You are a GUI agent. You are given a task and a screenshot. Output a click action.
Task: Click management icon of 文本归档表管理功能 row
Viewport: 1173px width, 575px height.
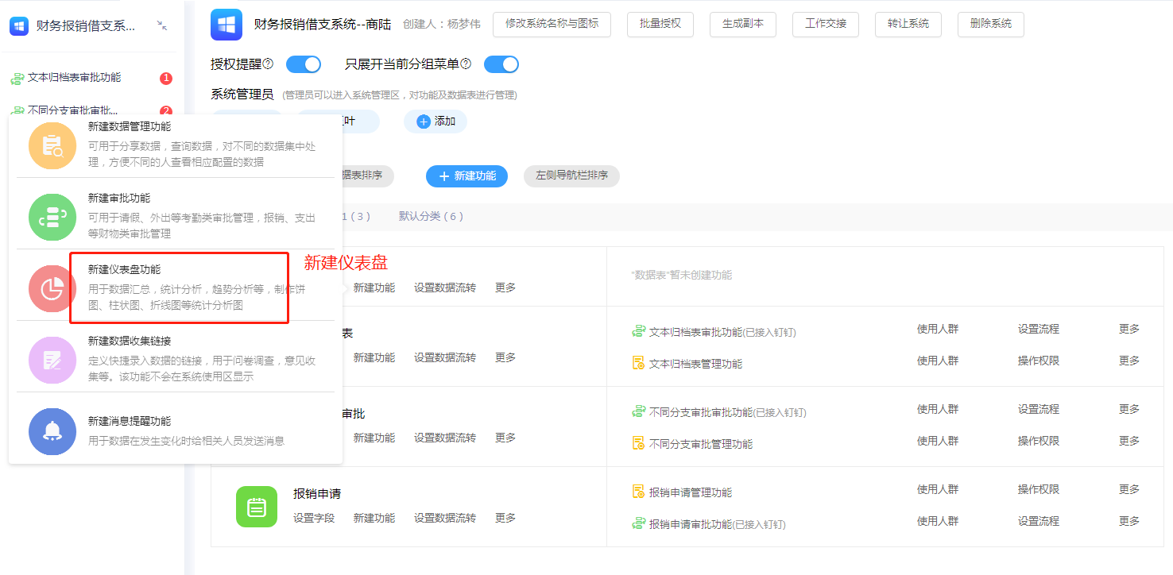pos(638,363)
